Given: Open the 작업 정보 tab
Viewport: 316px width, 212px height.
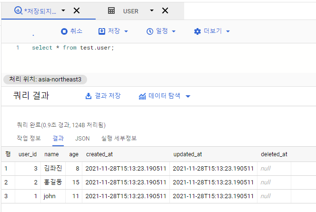Looking at the screenshot, I should (29, 138).
